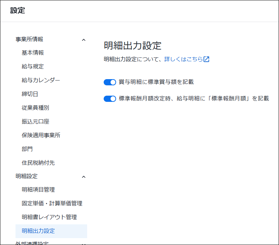Go to 締切日 settings
279x245 pixels.
coord(30,94)
